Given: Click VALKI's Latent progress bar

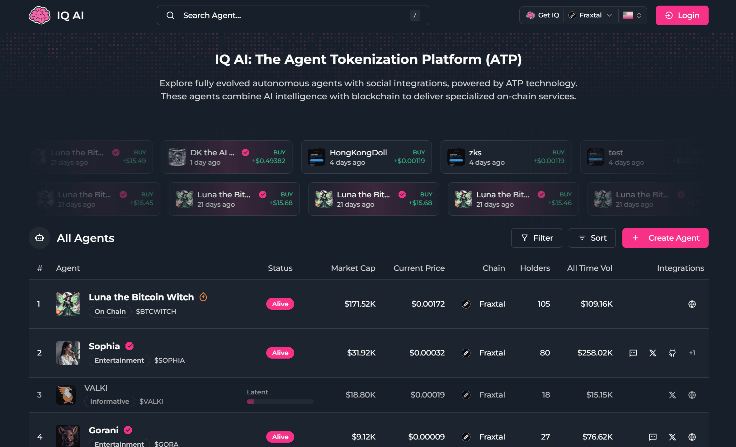Looking at the screenshot, I should point(280,402).
